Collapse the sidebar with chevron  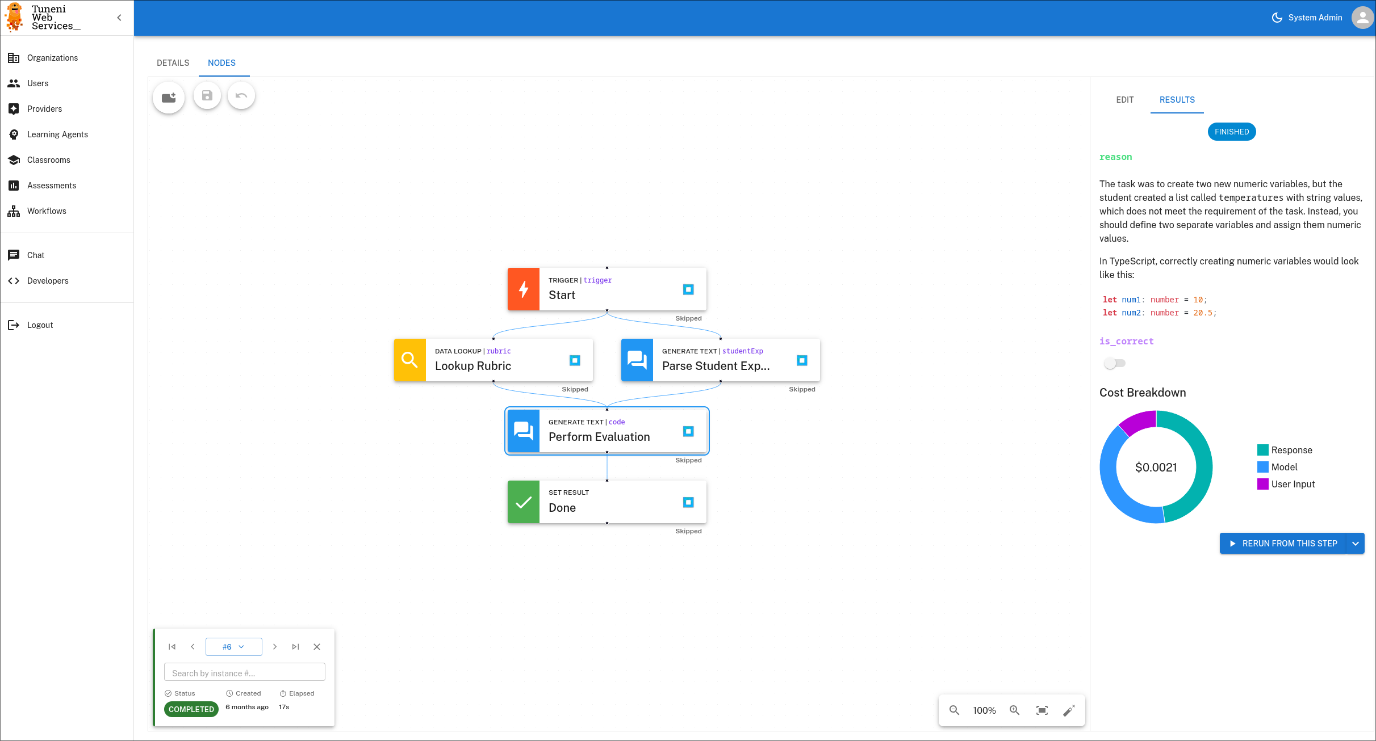[119, 18]
